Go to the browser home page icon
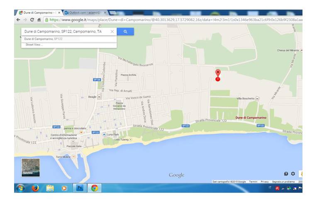317x204 pixels. pos(39,19)
